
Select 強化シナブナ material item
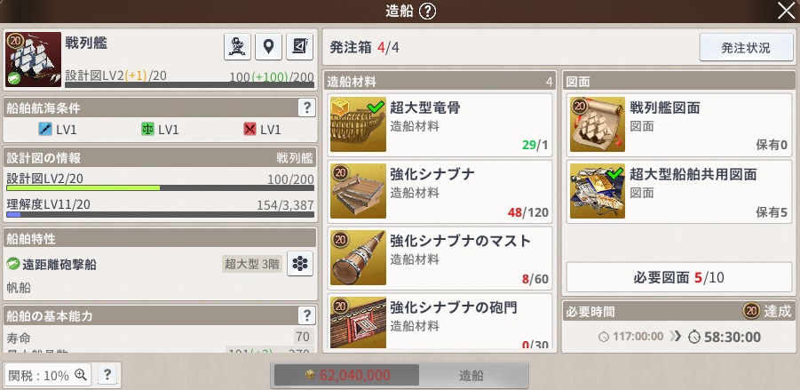tap(440, 191)
